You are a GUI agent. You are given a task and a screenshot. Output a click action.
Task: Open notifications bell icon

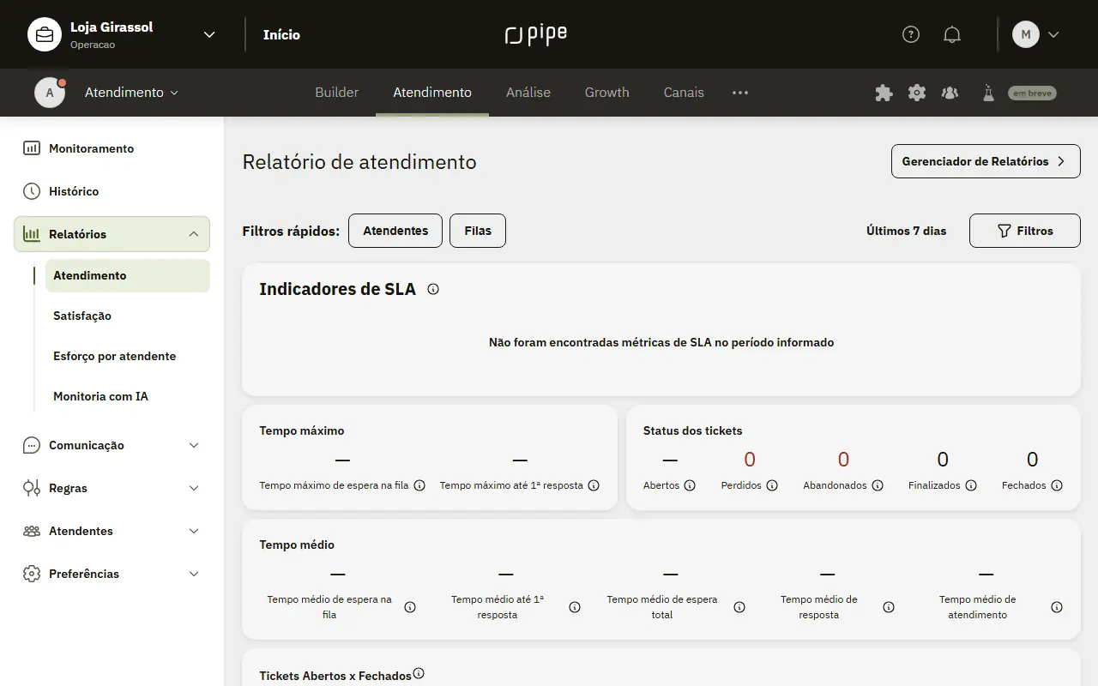pyautogui.click(x=951, y=34)
